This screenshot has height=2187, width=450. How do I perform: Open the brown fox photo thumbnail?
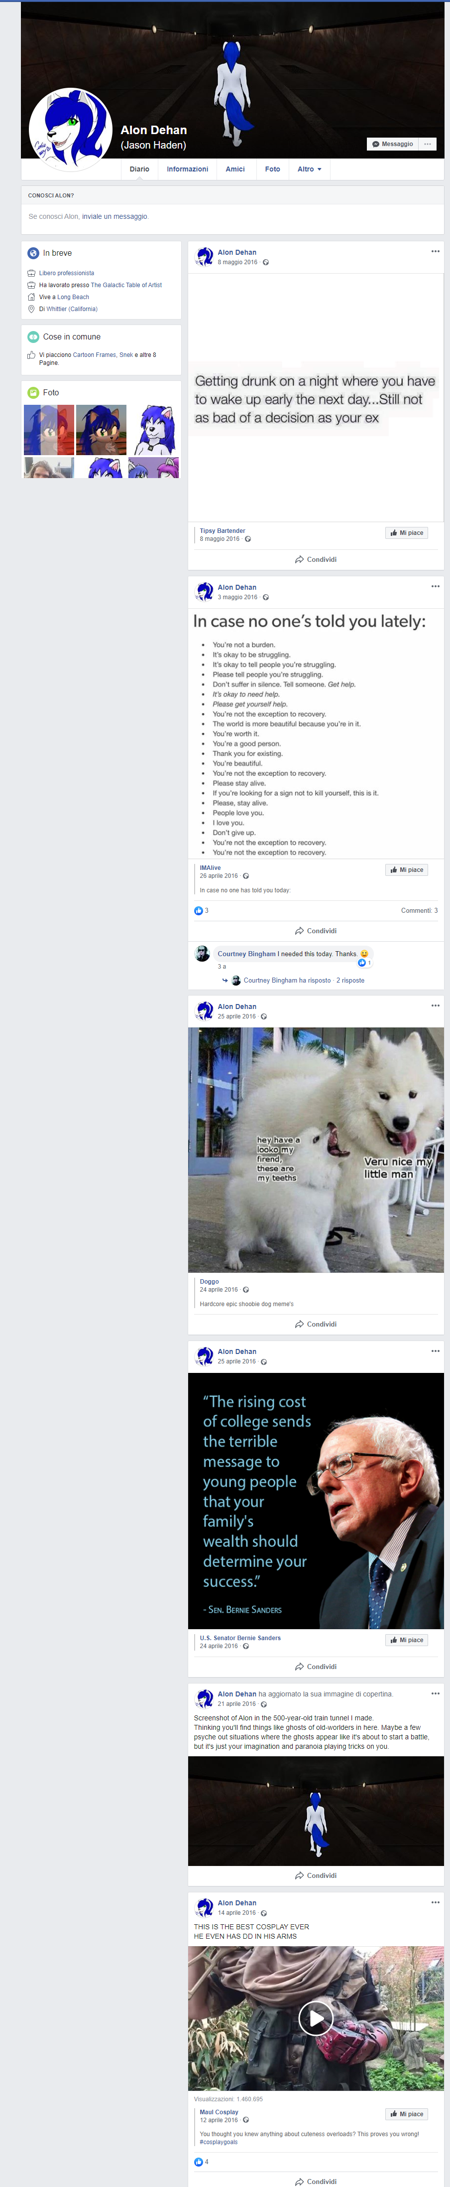click(x=102, y=430)
